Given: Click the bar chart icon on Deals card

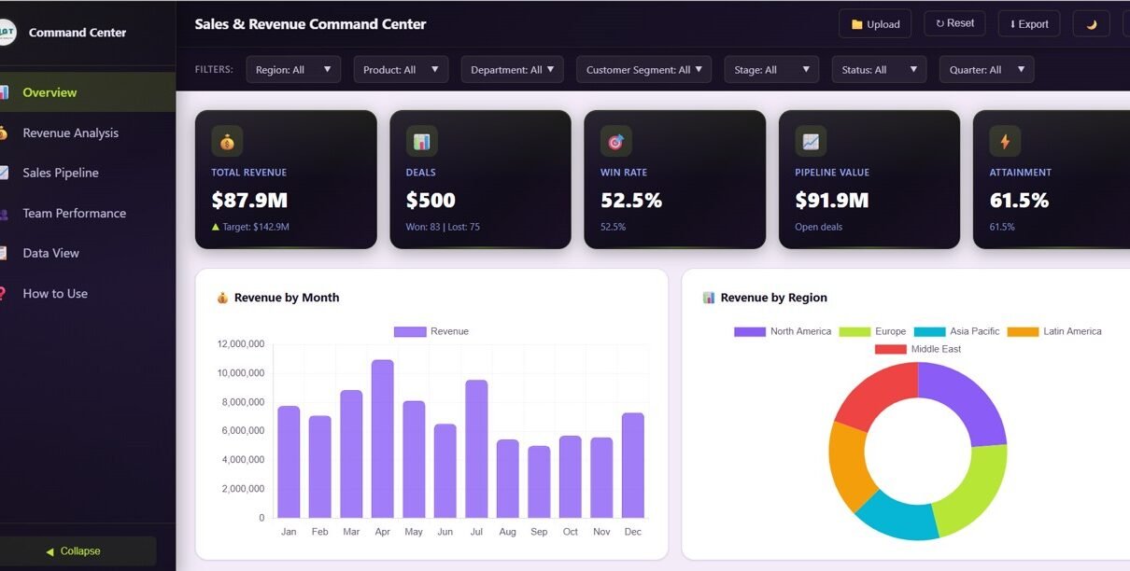Looking at the screenshot, I should [421, 141].
